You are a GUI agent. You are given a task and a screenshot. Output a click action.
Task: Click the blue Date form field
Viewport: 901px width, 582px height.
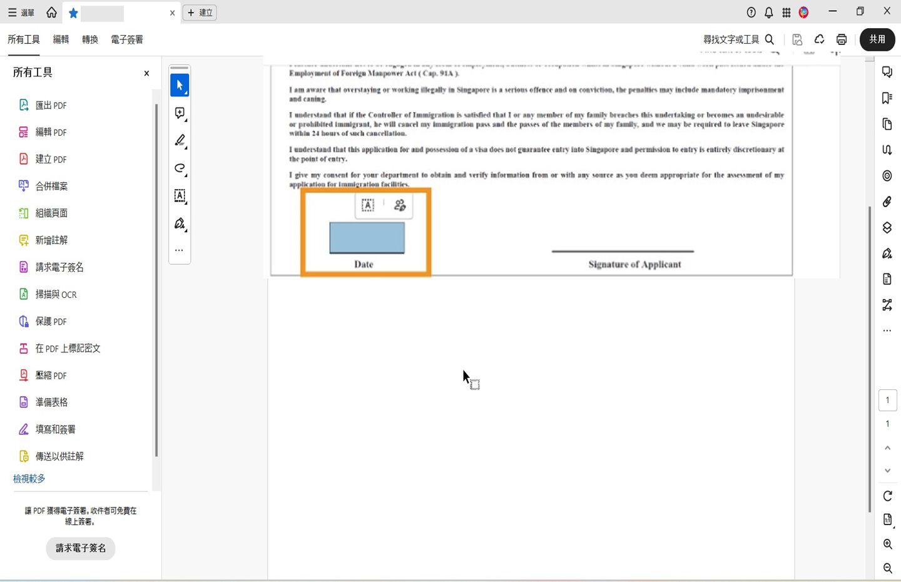tap(367, 238)
